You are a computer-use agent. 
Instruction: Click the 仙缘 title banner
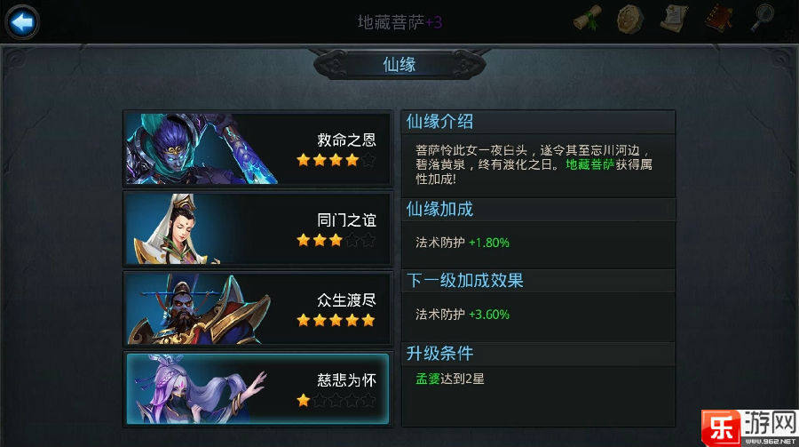click(x=399, y=65)
